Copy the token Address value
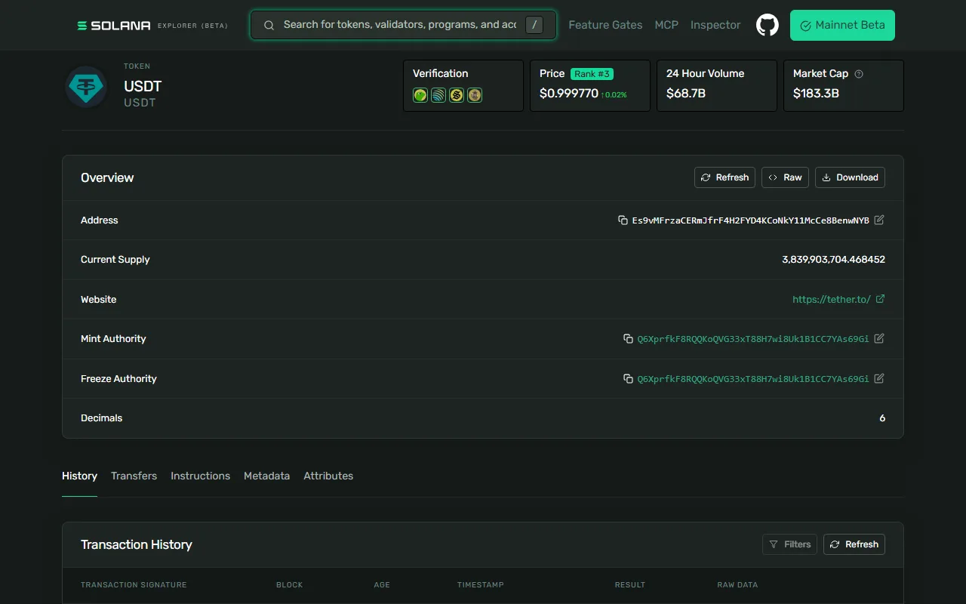Viewport: 966px width, 604px height. pyautogui.click(x=623, y=220)
